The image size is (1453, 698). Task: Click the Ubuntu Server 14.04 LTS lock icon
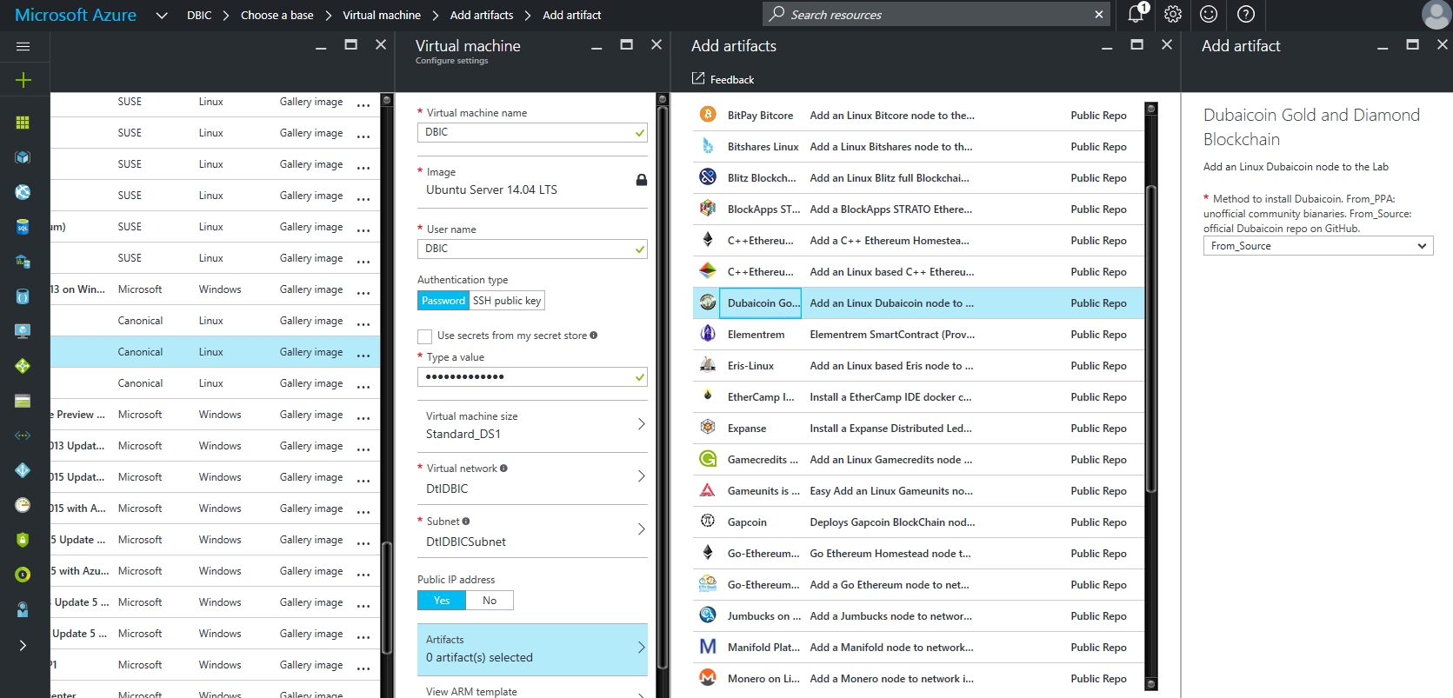point(641,180)
